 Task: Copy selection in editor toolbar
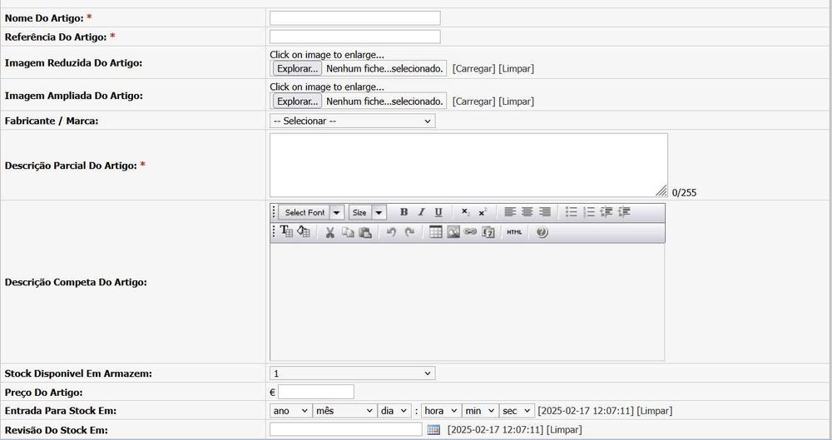click(348, 232)
